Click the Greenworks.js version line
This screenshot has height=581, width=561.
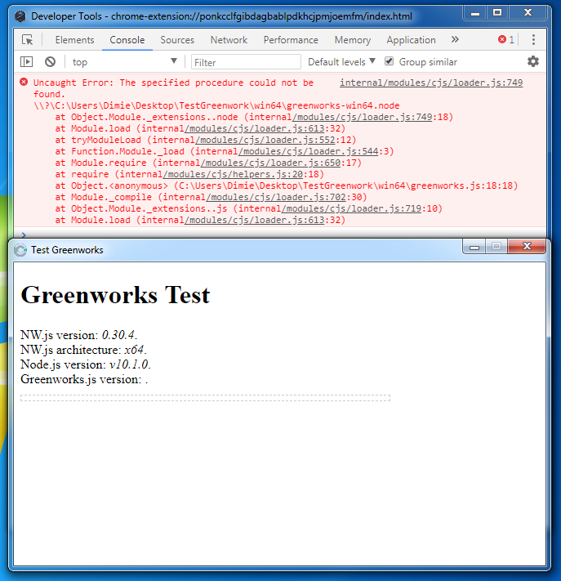click(x=84, y=379)
